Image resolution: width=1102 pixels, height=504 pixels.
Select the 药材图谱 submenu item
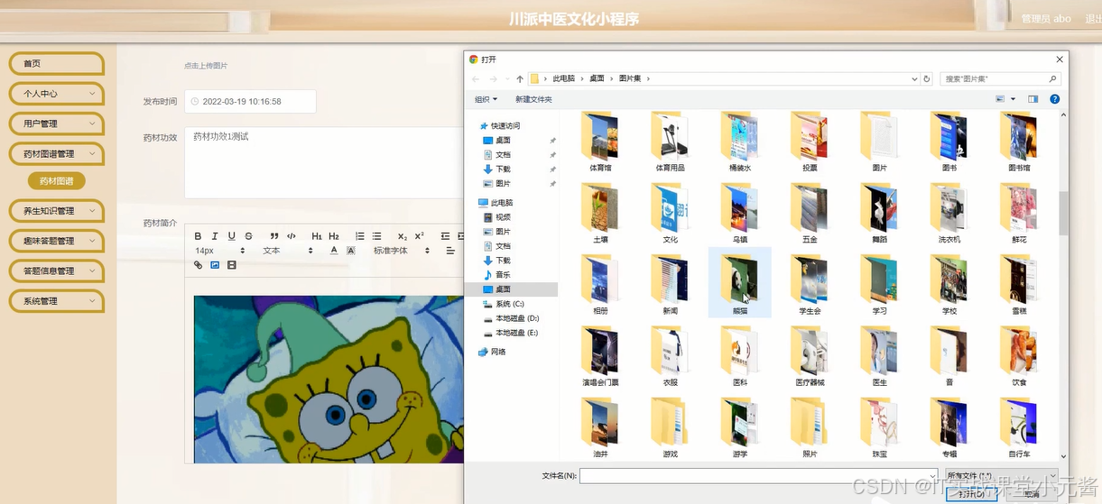point(57,181)
